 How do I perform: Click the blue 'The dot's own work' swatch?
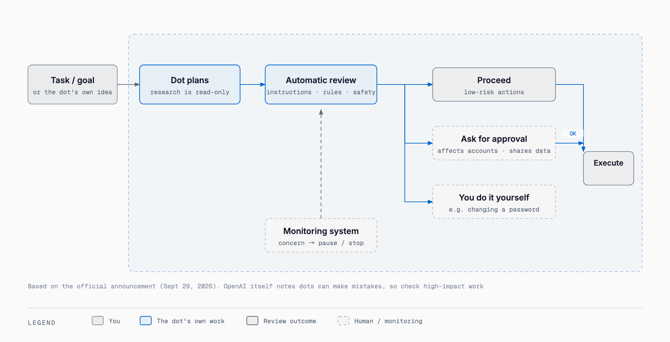[x=146, y=321]
